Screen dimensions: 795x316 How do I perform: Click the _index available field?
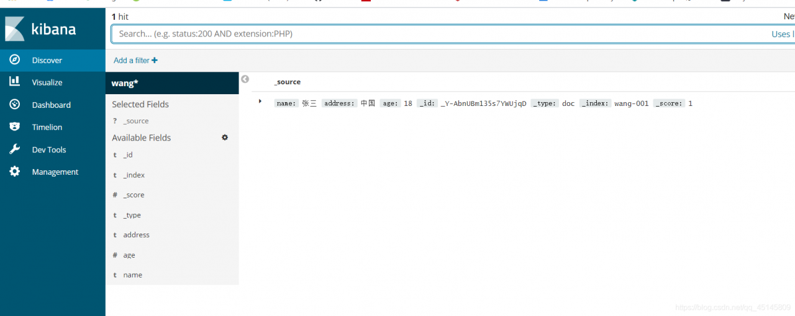[x=134, y=175]
